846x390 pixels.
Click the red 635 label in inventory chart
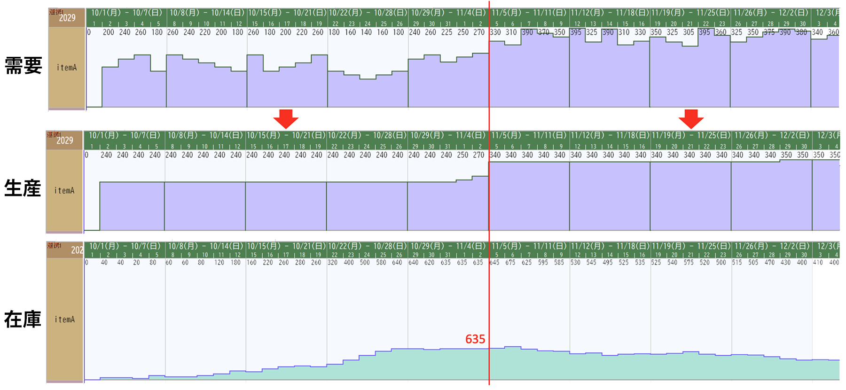[475, 339]
